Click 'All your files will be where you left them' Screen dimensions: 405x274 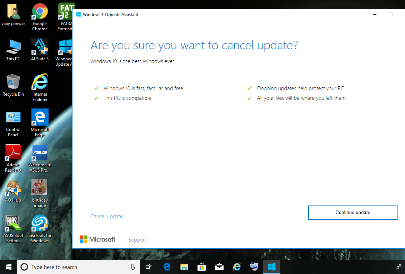[x=301, y=98]
